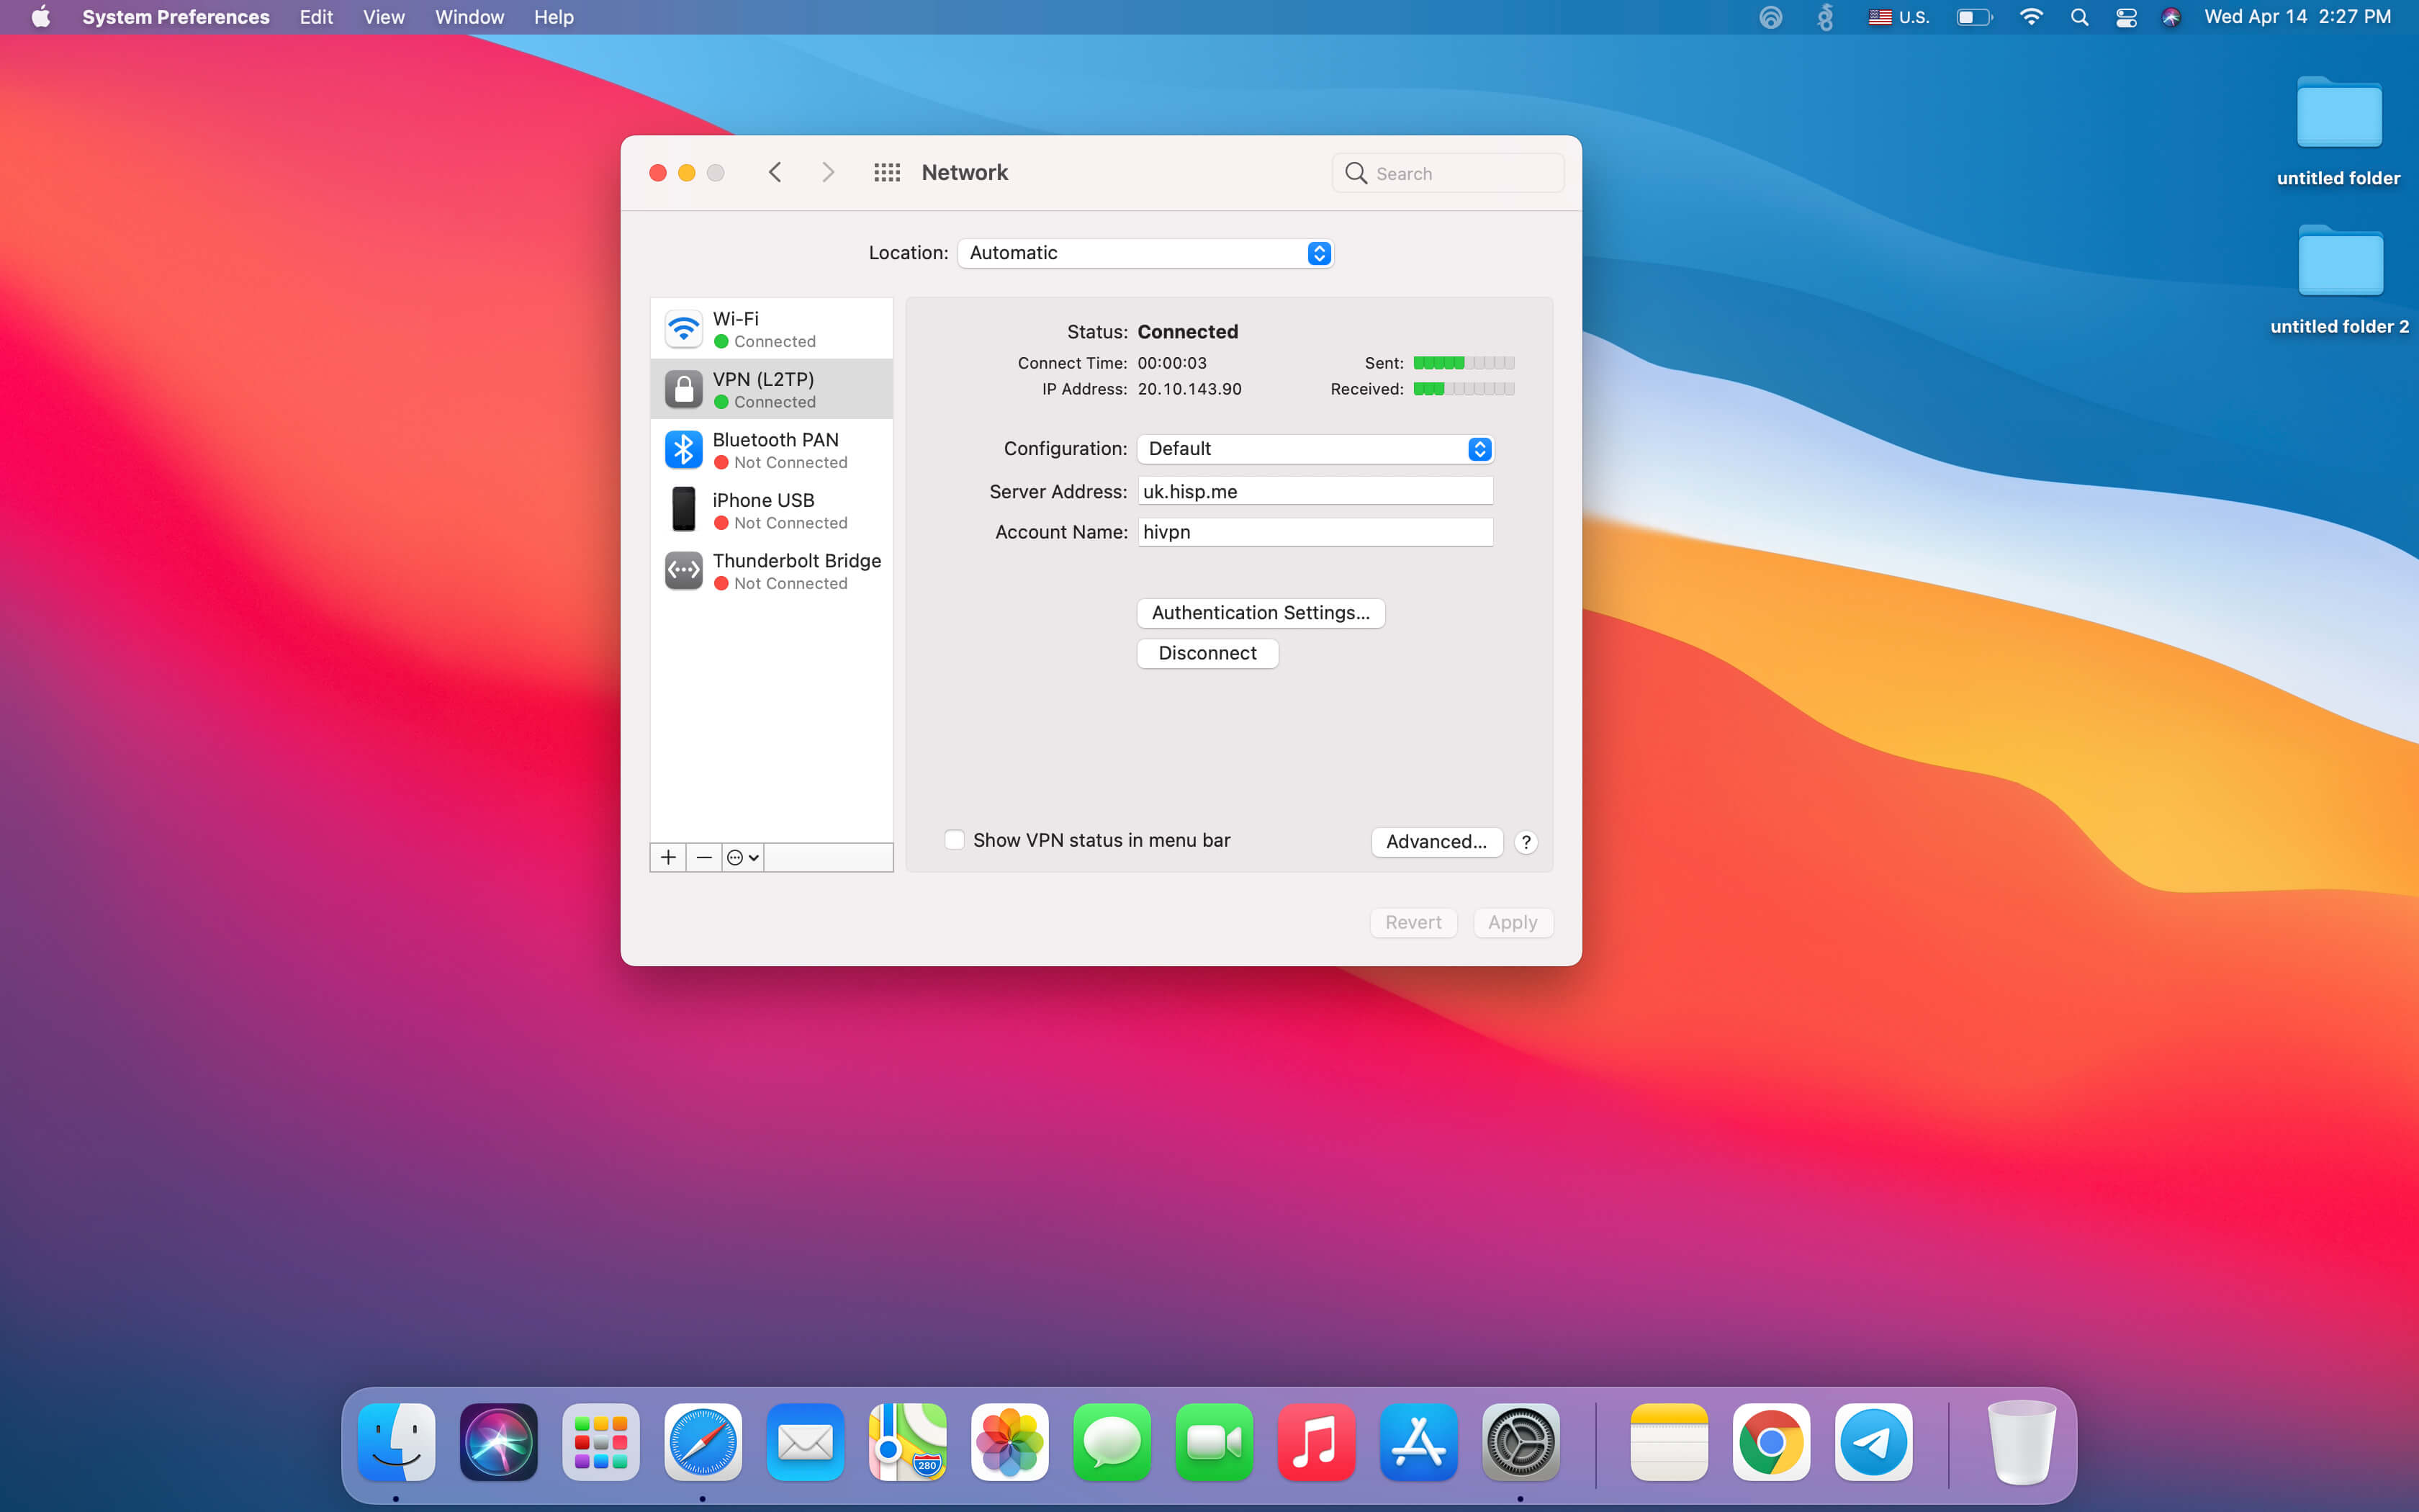Click the Server Address field
Screen dimensions: 2419x1512
pos(1315,491)
